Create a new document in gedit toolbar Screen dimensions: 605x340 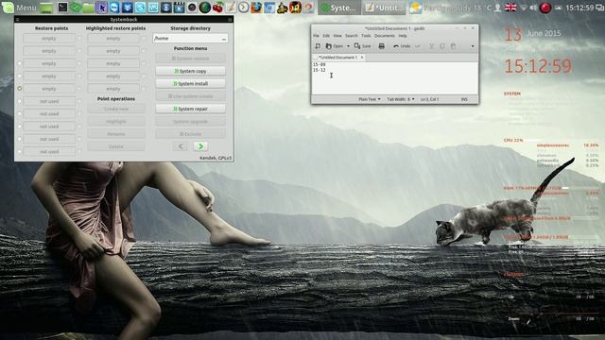(x=318, y=46)
